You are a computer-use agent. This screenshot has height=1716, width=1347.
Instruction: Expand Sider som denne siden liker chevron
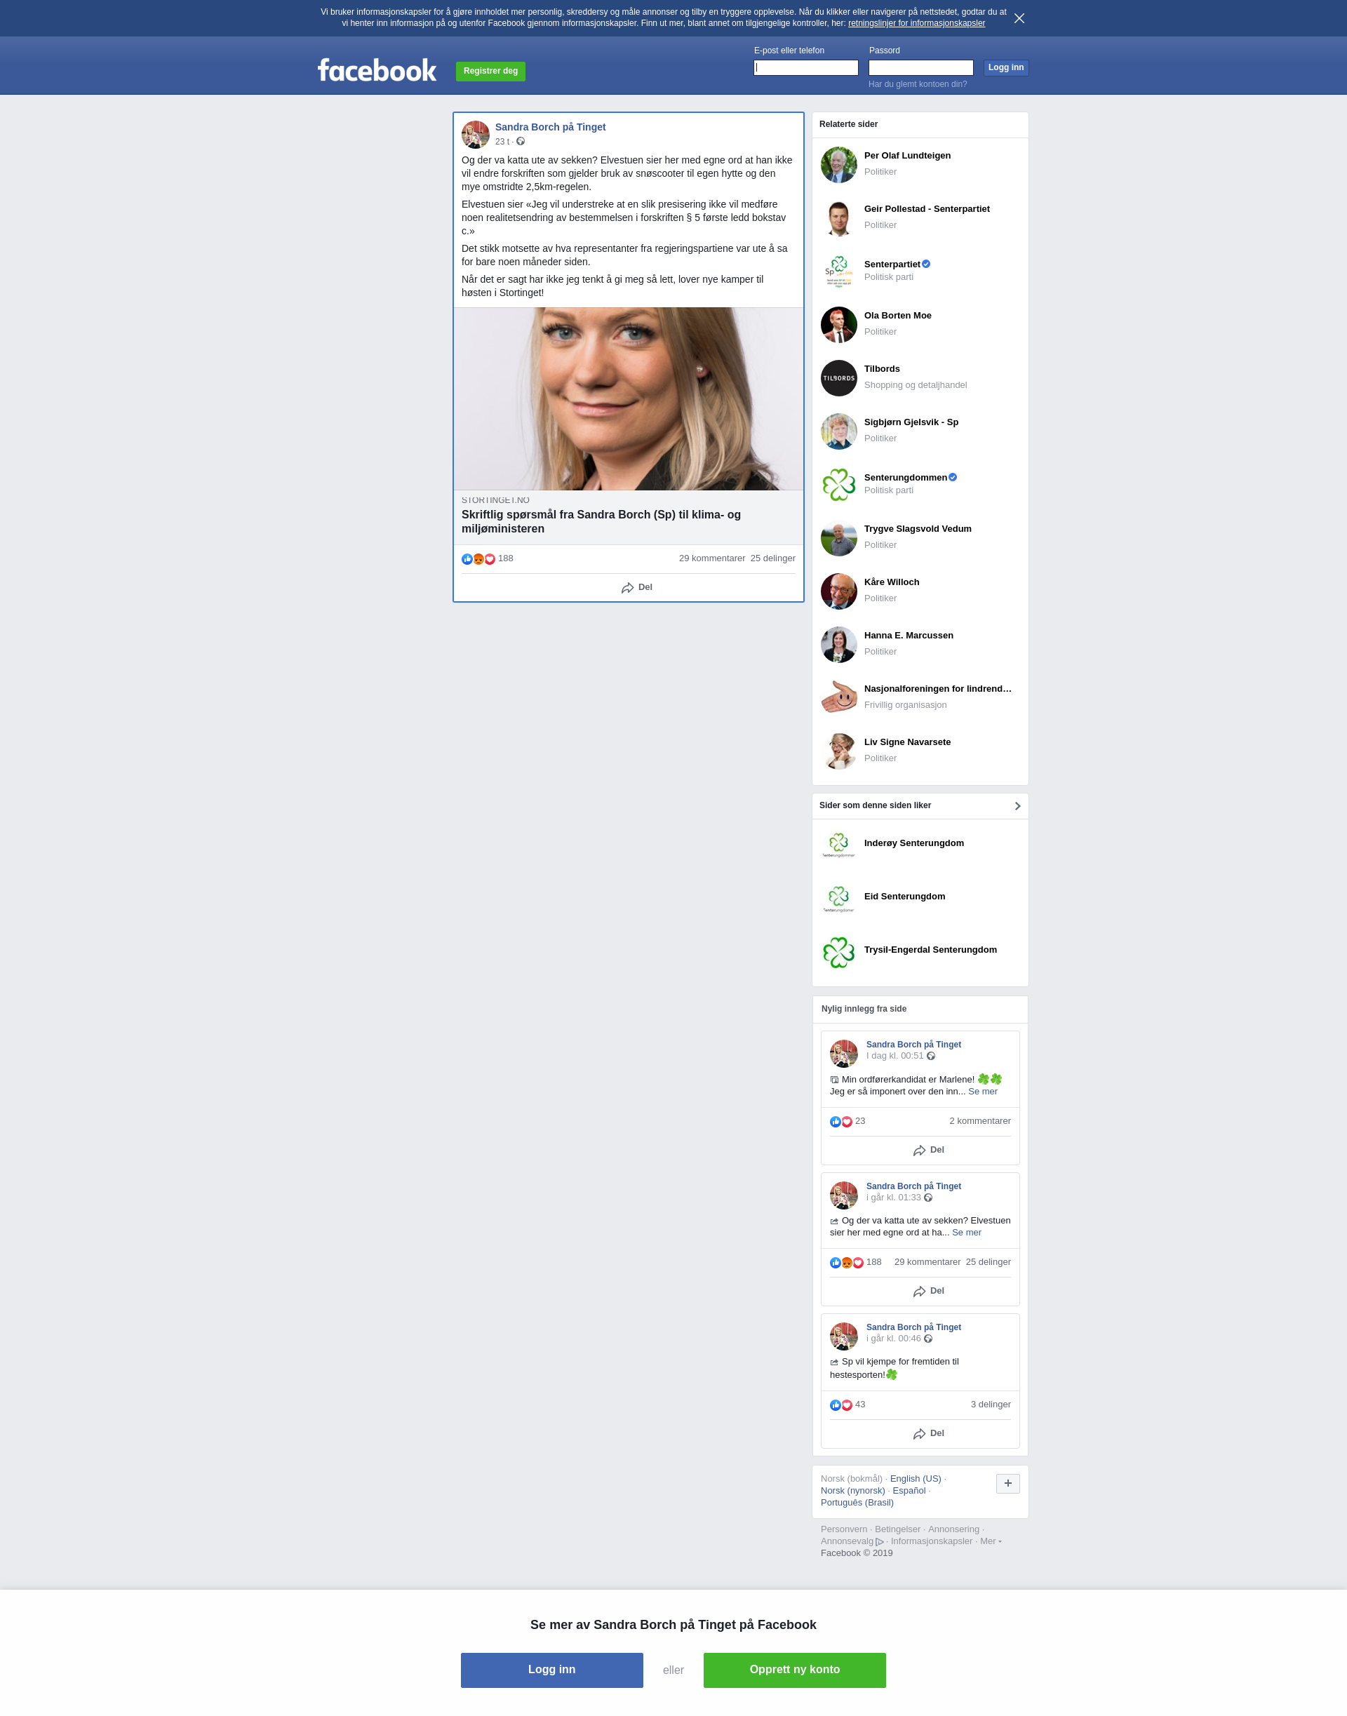1017,806
